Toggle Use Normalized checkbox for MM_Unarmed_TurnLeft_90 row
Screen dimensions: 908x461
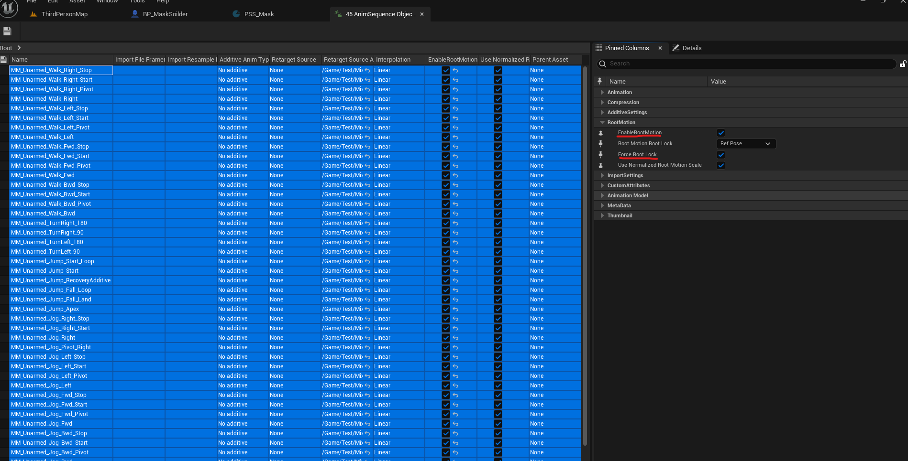coord(498,252)
